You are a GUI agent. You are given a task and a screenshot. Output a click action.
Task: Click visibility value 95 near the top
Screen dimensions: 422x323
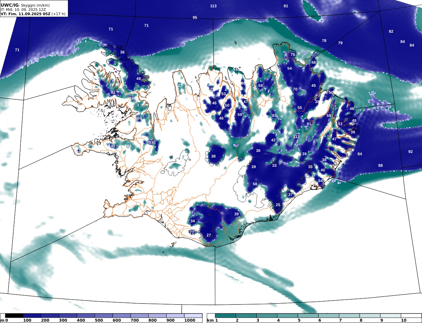195,18
